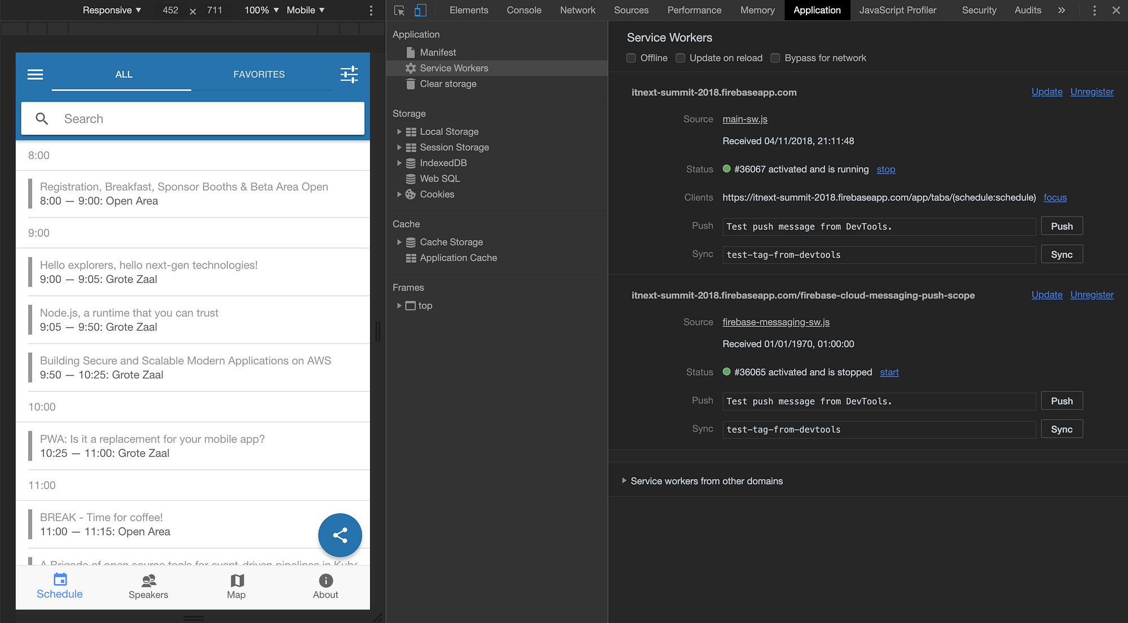Open the Speakers section in bottom navigation

click(148, 586)
